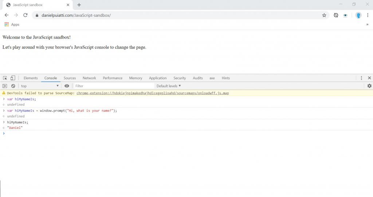This screenshot has height=197, width=373.
Task: Select the Console tab
Action: coord(51,78)
